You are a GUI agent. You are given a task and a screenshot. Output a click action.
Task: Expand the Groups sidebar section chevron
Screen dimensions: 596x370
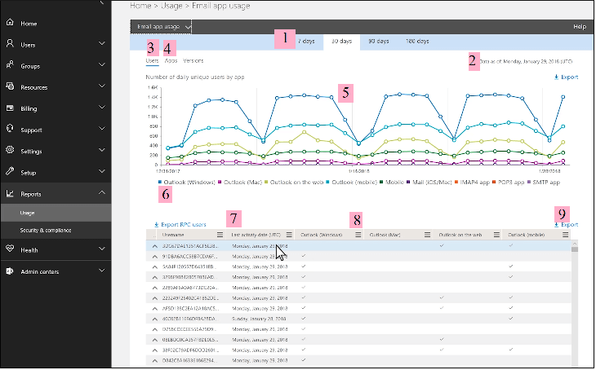click(101, 65)
